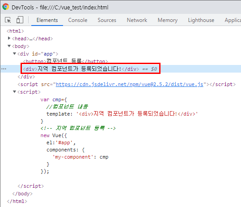
Task: Select the closing </body> tag
Action: (22, 194)
